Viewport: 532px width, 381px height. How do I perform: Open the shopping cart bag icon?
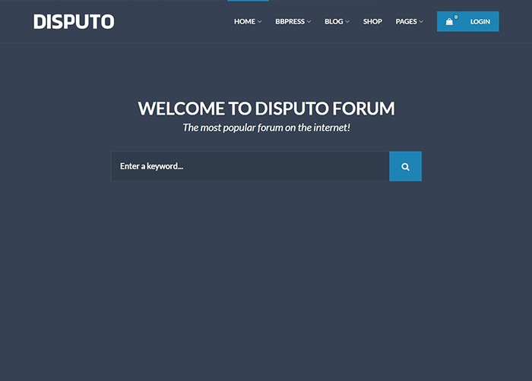[x=449, y=22]
